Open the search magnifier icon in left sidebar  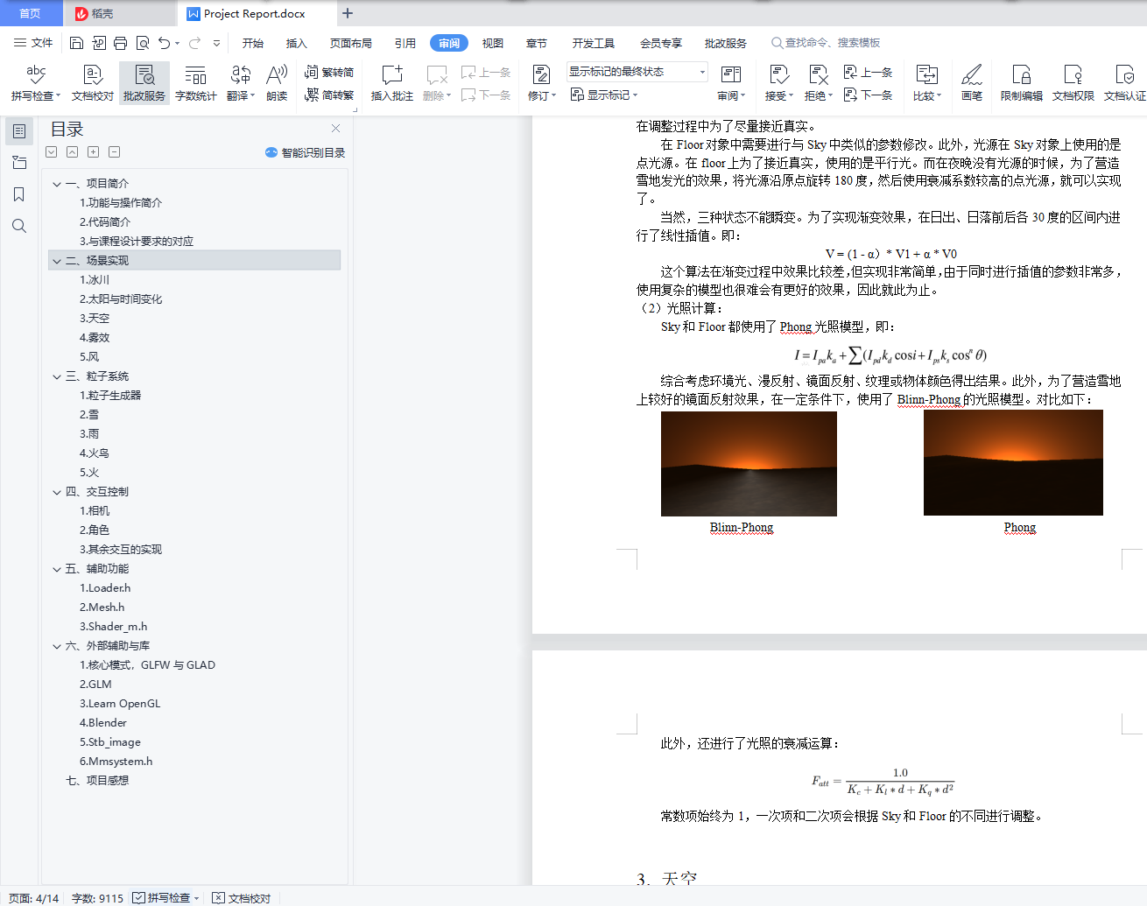point(19,226)
